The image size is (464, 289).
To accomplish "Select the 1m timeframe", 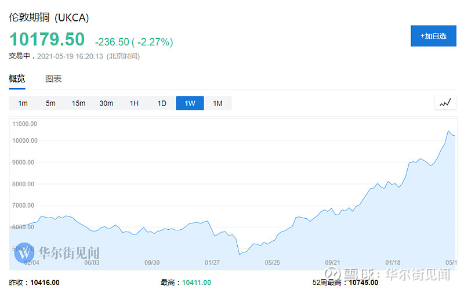I will (x=23, y=103).
